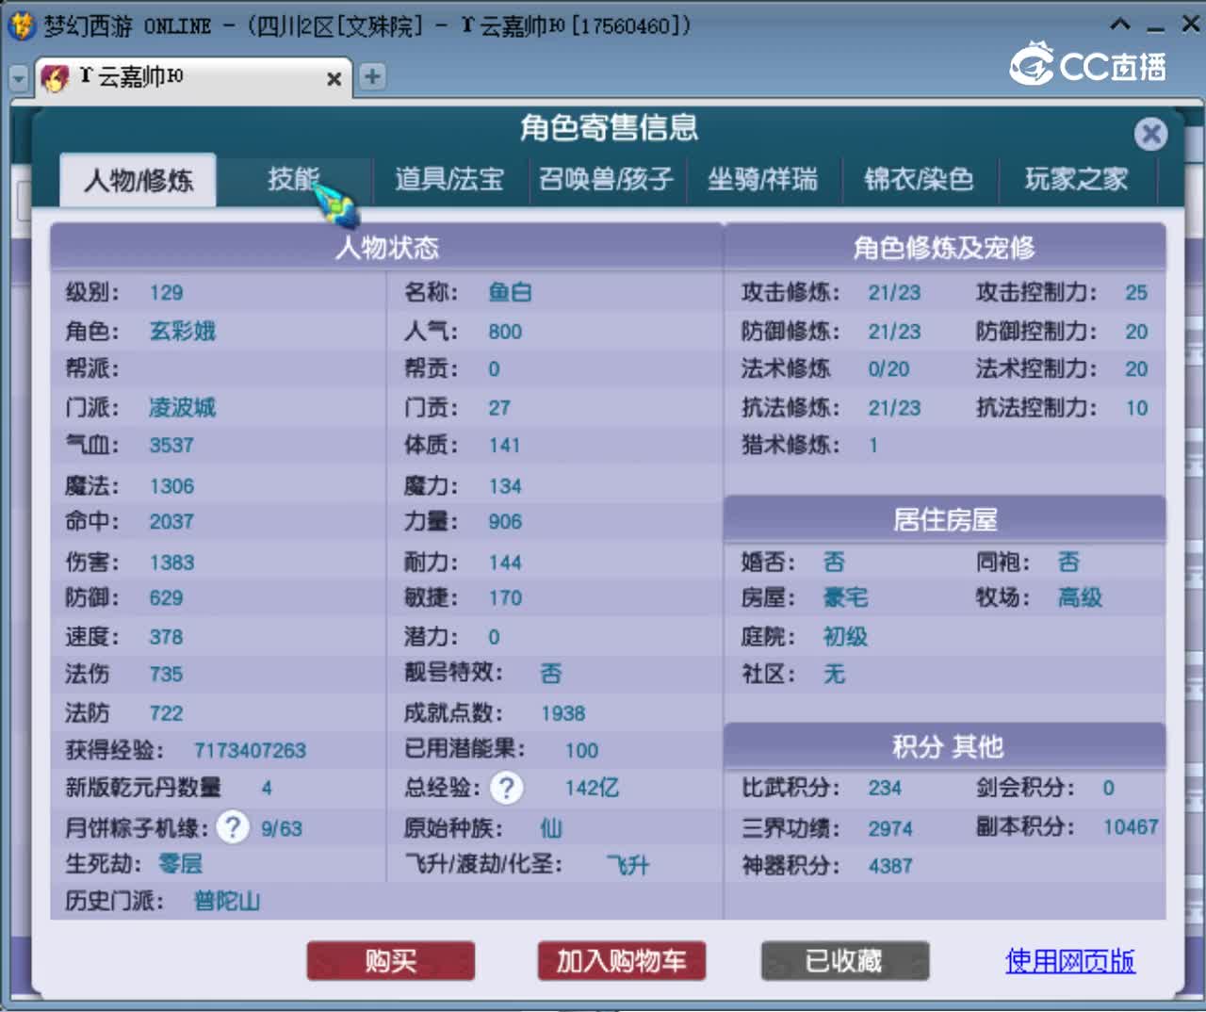
Task: Click the 居住房屋 section header
Action: [x=945, y=519]
